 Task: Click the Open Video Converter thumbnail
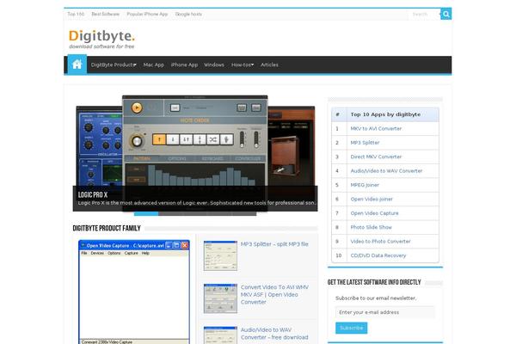(220, 298)
